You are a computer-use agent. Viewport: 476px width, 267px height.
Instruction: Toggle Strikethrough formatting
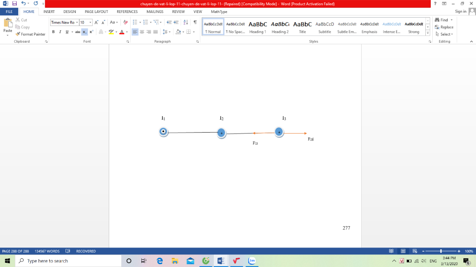point(78,32)
